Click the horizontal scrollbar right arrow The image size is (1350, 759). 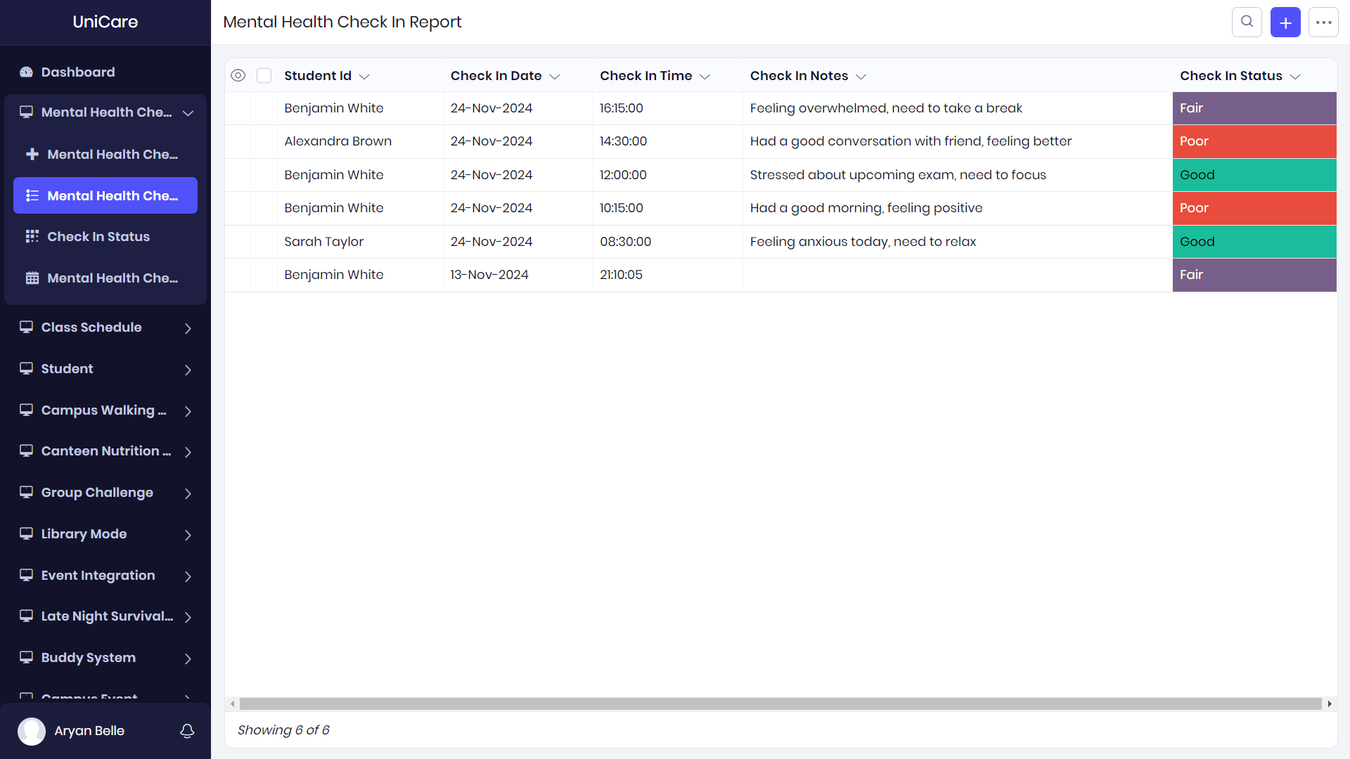[x=1330, y=703]
